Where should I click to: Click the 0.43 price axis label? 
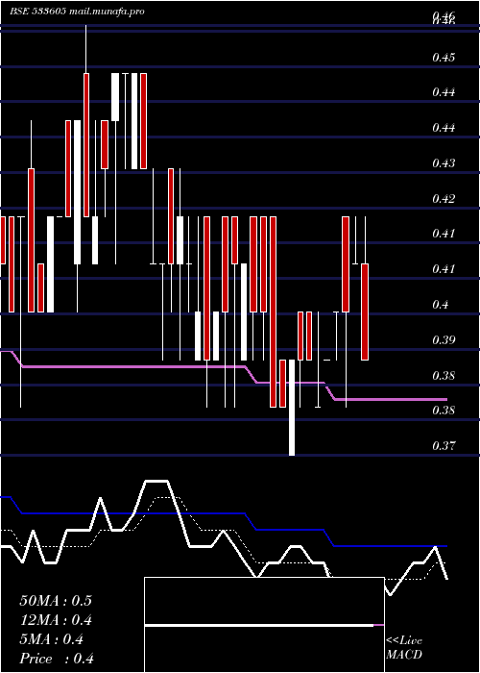click(x=444, y=163)
